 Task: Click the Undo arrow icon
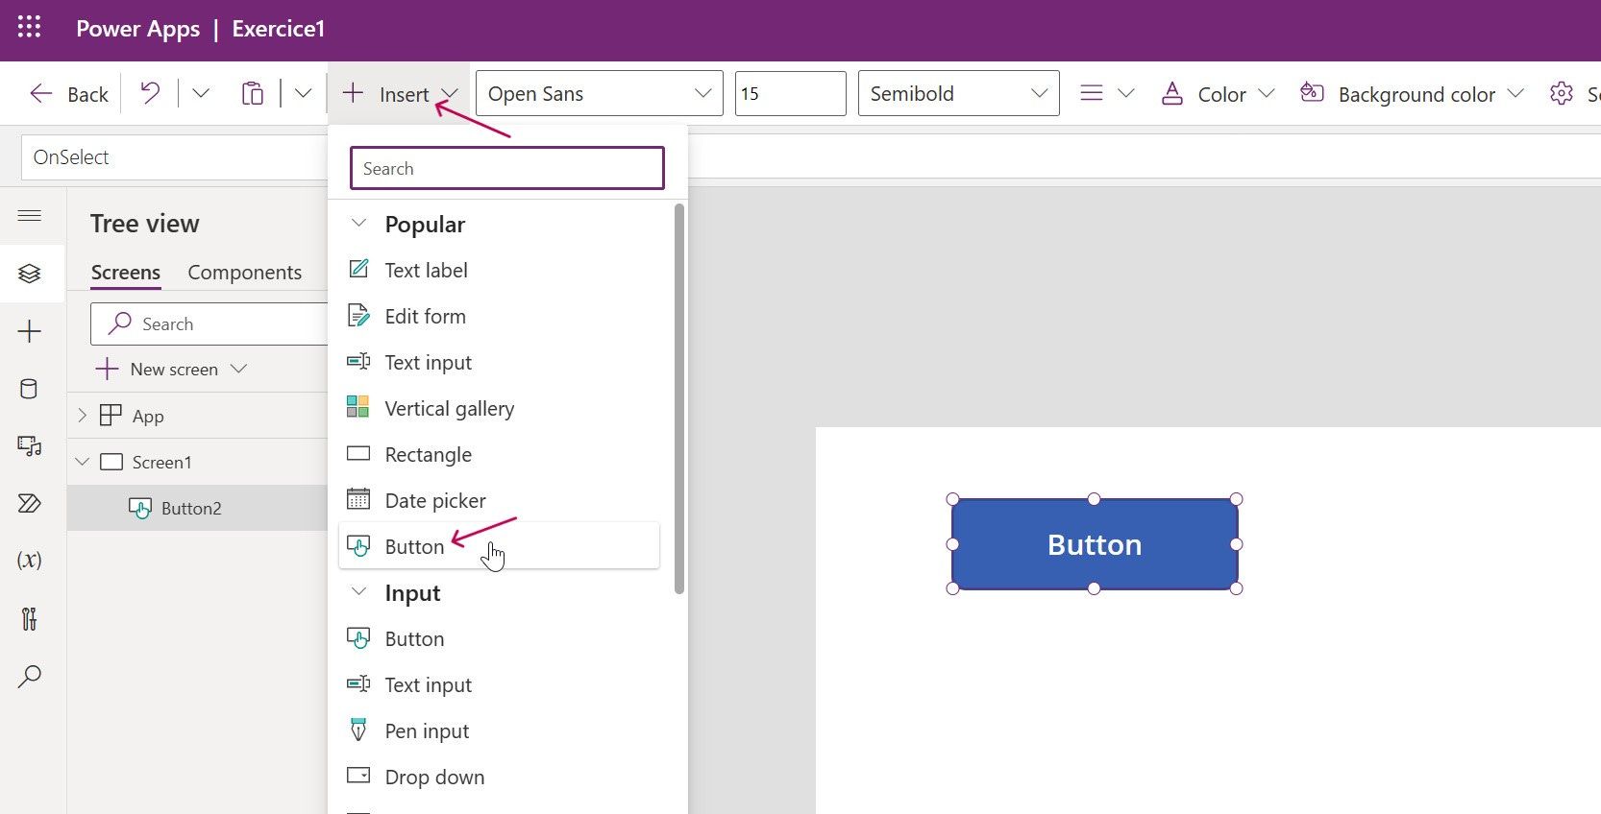[150, 93]
